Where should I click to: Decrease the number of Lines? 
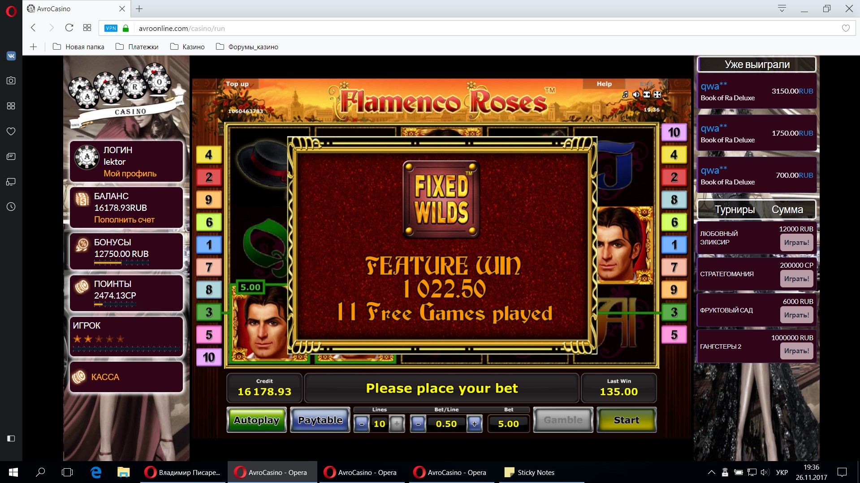point(362,423)
